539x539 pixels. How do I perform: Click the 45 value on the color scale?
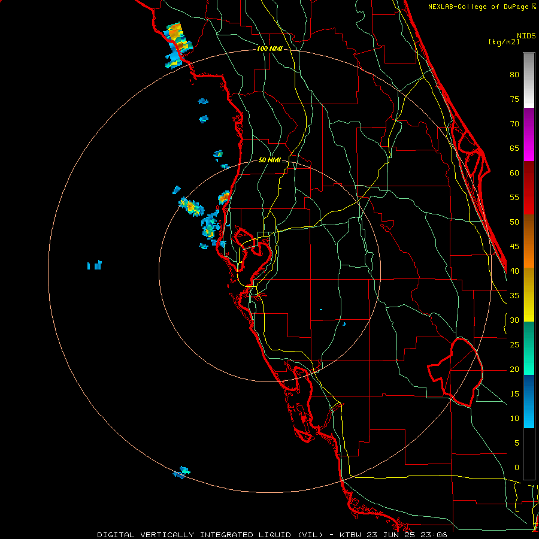514,247
